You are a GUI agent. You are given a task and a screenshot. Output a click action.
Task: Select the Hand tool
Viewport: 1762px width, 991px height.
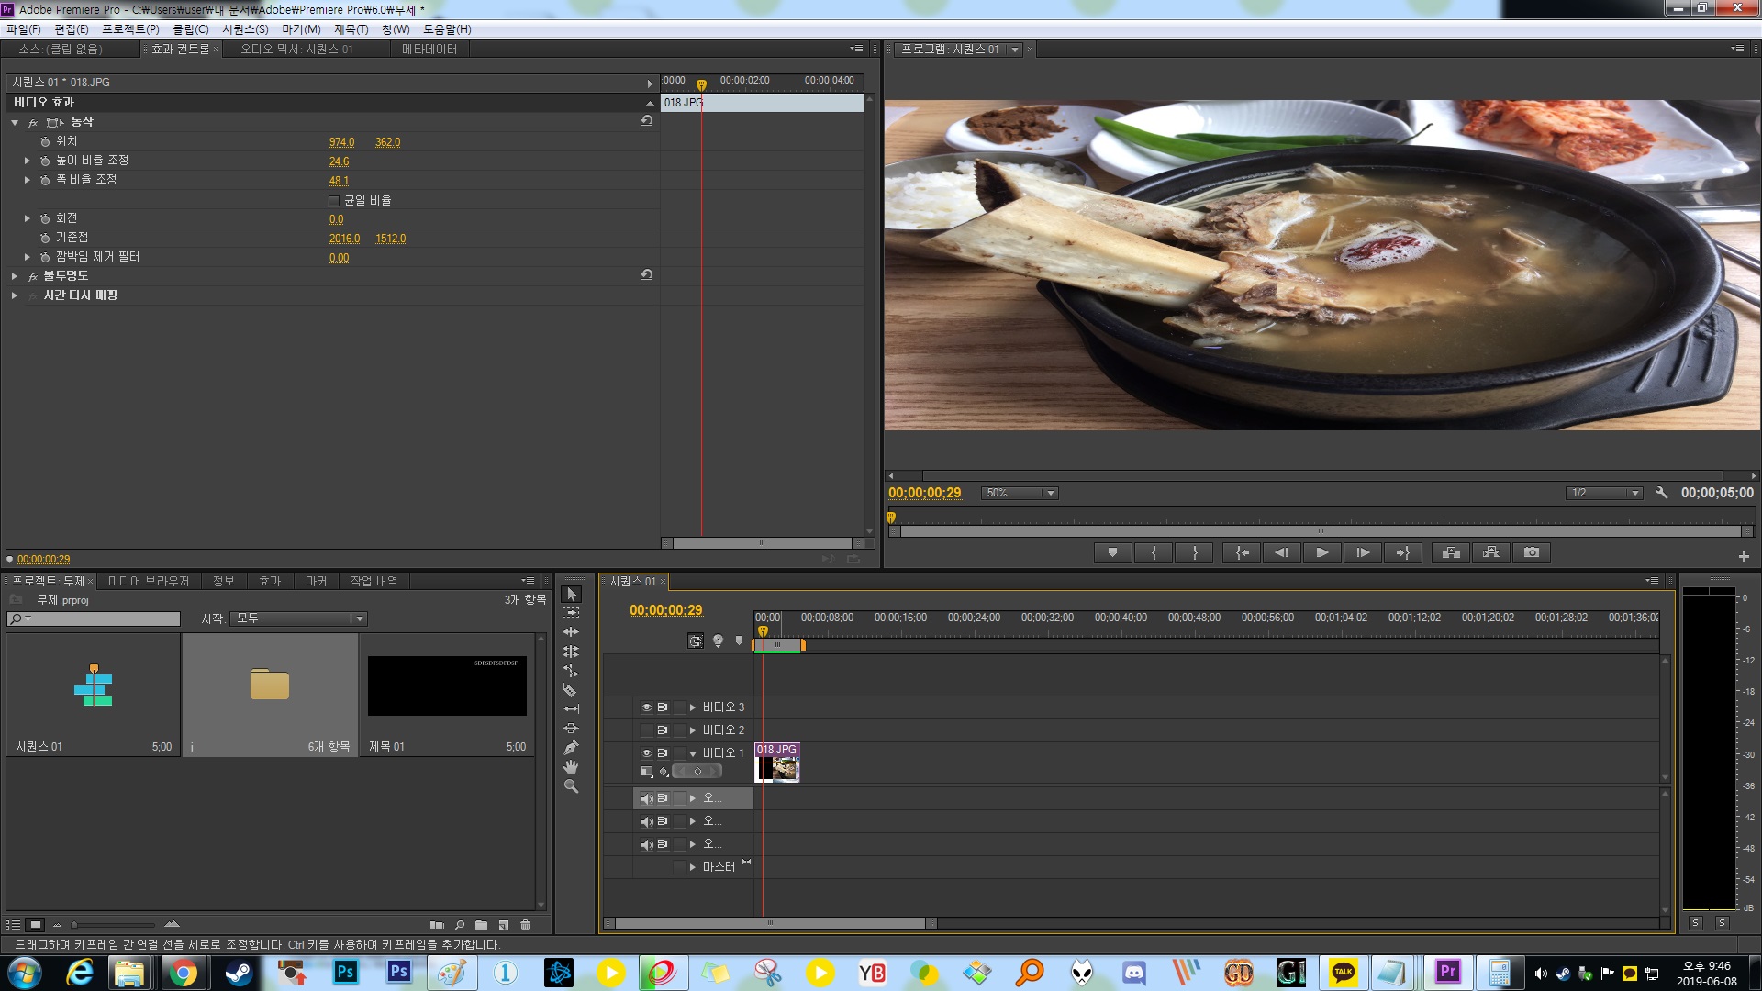570,767
